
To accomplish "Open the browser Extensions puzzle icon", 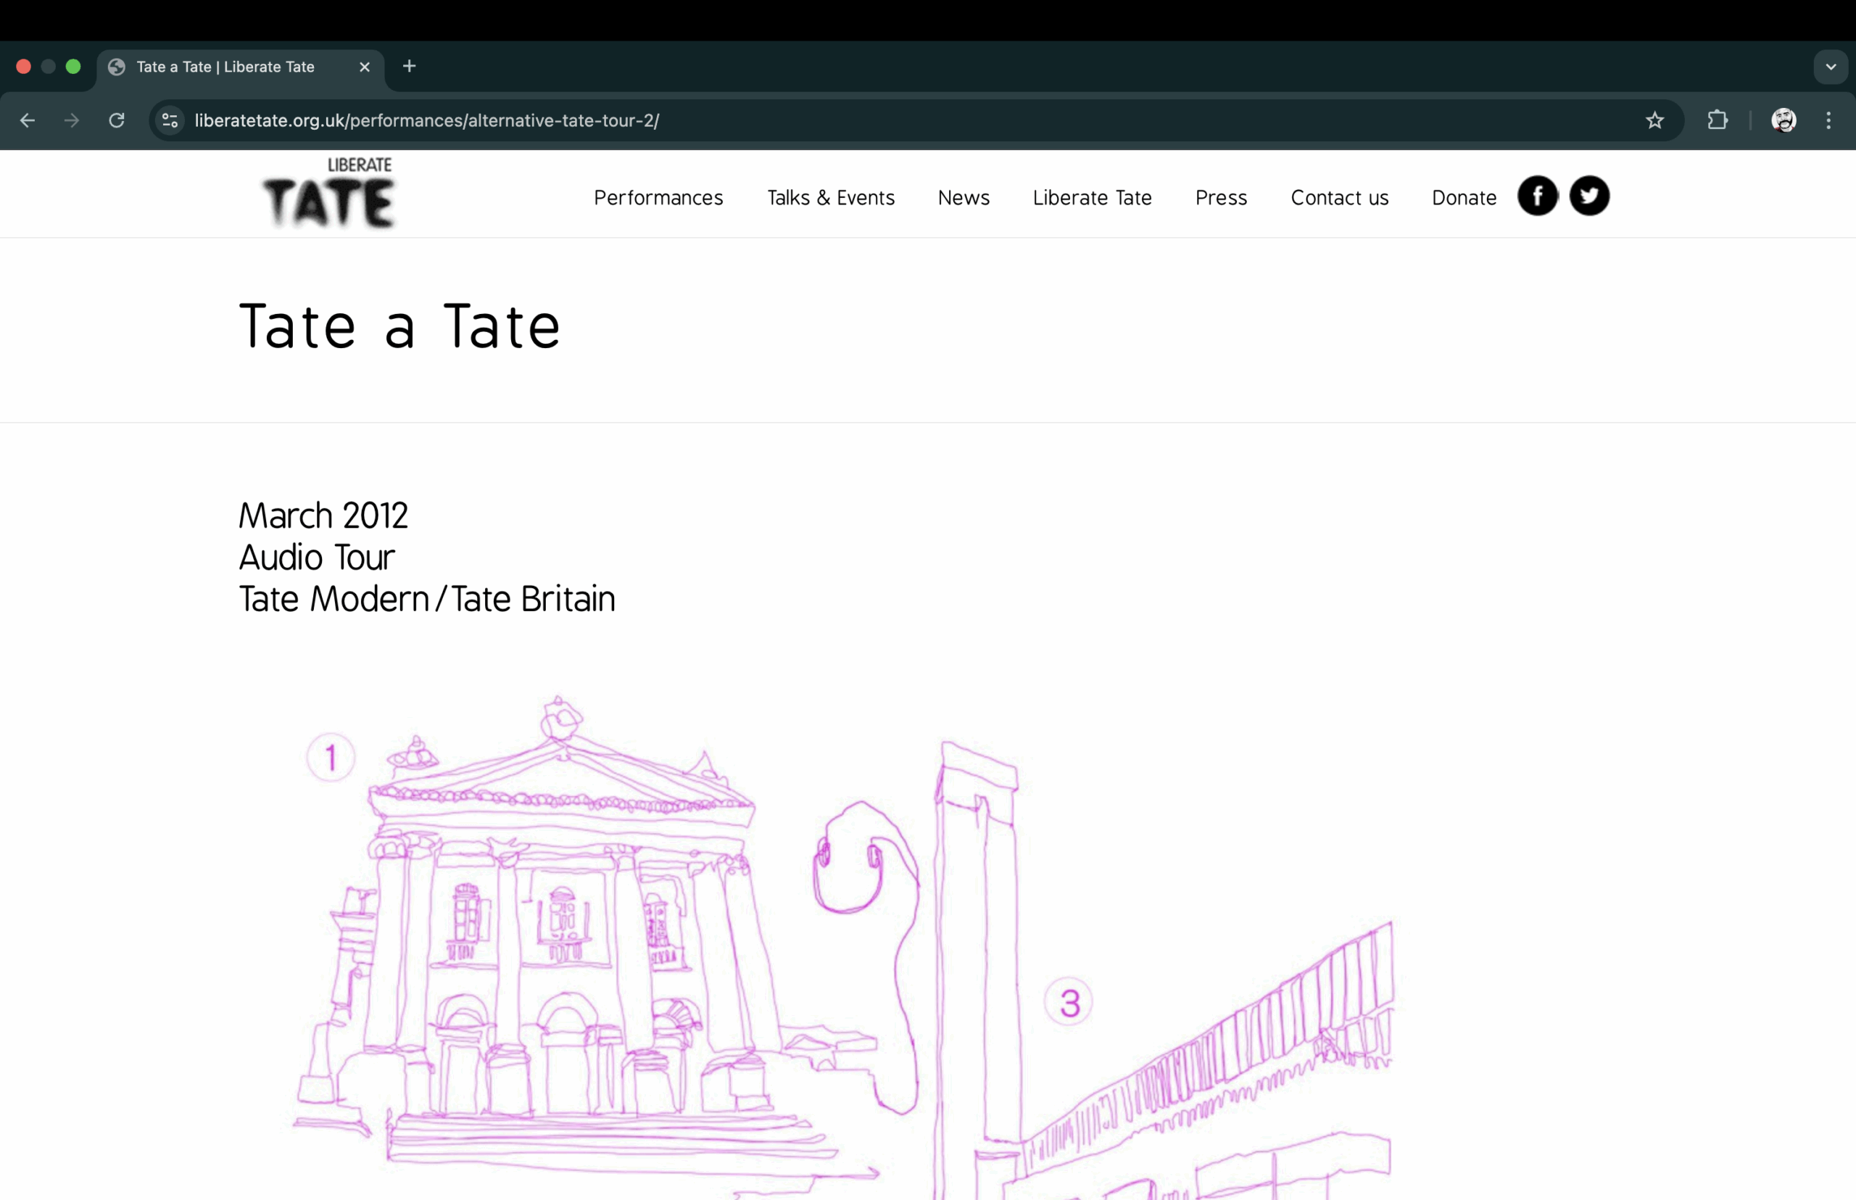I will 1718,120.
